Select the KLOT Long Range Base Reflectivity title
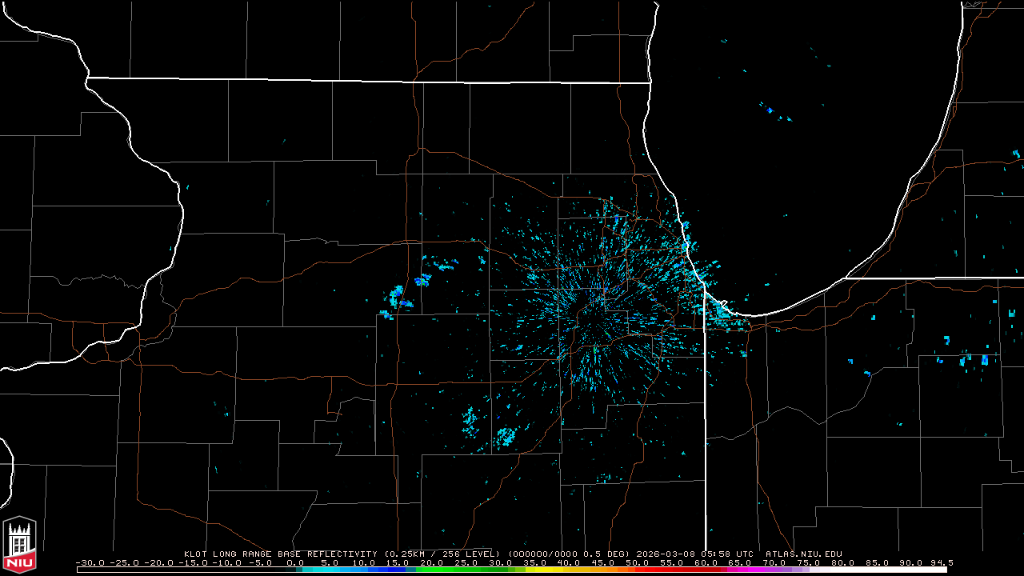 tap(280, 554)
